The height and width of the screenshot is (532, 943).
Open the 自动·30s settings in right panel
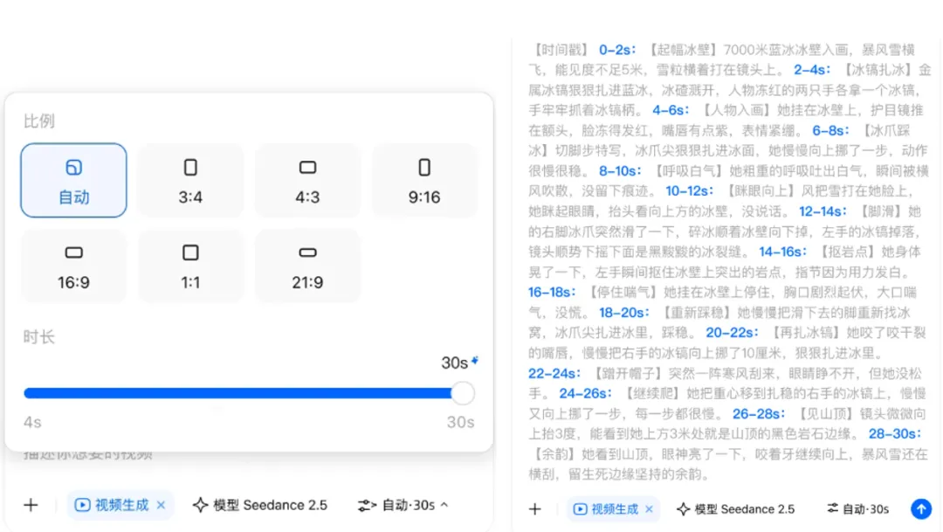(x=858, y=509)
